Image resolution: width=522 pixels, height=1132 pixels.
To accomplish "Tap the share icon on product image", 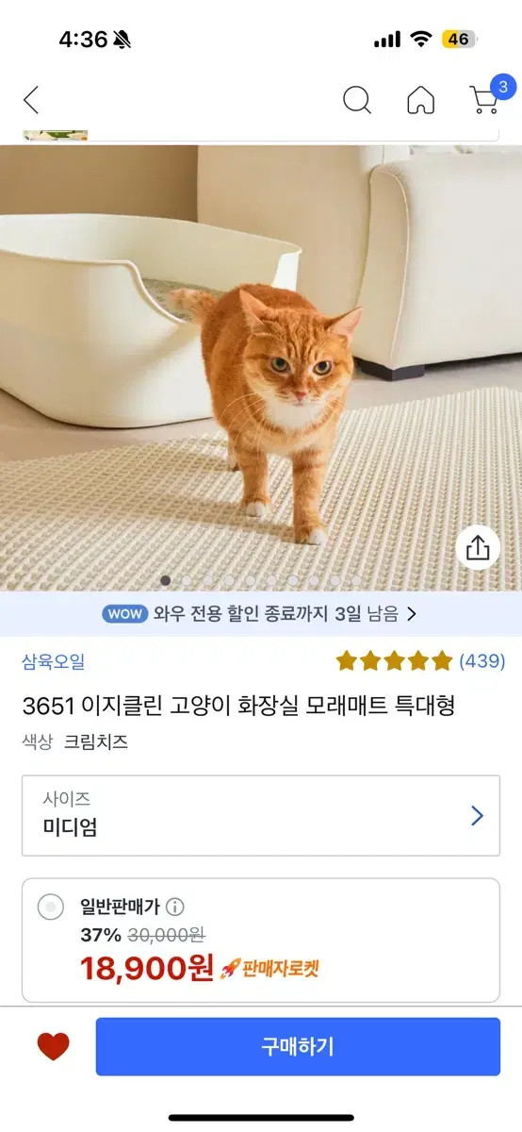I will pyautogui.click(x=478, y=548).
